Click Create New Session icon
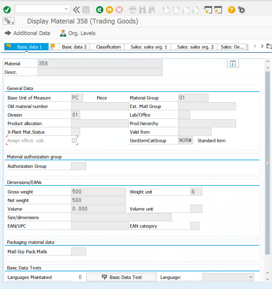Image resolution: width=272 pixels, height=289 pixels. 208,10
